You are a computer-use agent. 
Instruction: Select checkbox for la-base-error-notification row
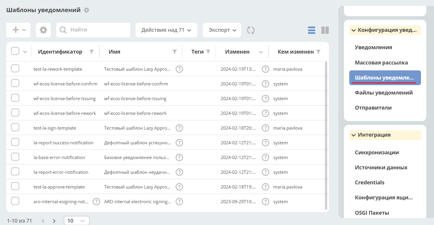tap(15, 157)
